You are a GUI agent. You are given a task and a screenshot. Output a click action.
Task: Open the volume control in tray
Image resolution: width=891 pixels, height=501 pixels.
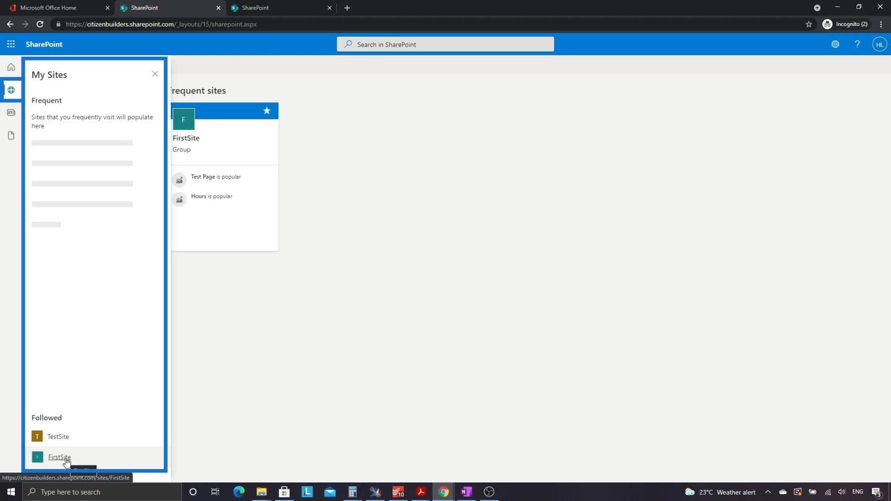[842, 492]
